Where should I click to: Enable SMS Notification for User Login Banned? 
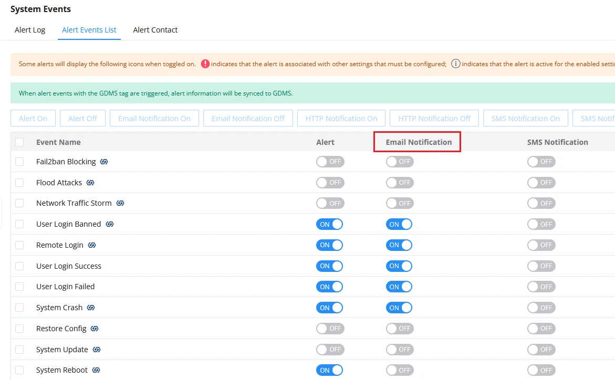coord(541,224)
